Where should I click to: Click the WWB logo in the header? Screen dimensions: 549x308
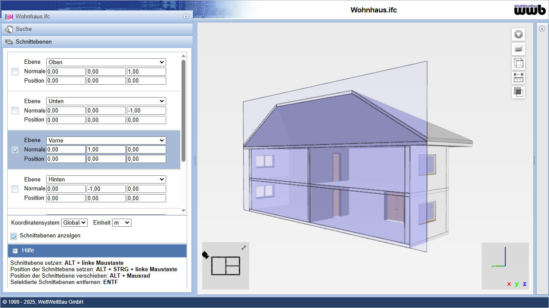[529, 10]
